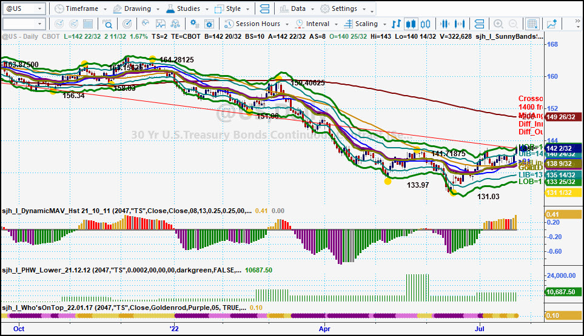
Task: Click the circular pulse-line icon
Action: pos(146,24)
